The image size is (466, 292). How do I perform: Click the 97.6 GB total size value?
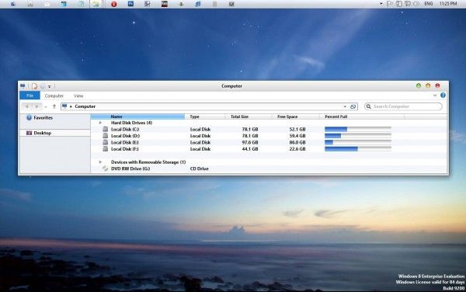250,142
